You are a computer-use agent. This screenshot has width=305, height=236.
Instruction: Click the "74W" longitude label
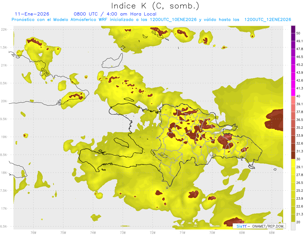93,233
